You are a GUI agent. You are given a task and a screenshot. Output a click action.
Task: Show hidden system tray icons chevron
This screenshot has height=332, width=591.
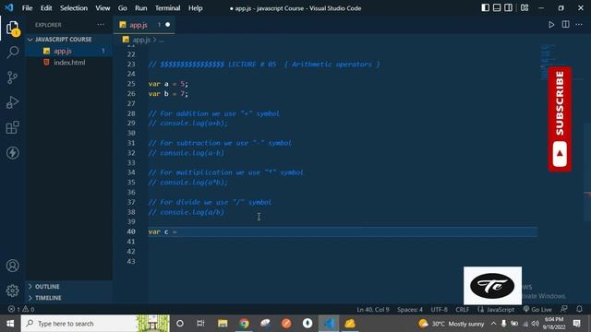coord(493,324)
